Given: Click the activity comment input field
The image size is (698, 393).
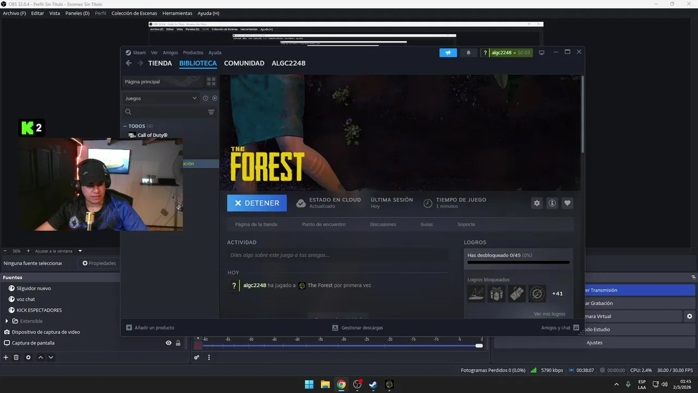Looking at the screenshot, I should pos(338,255).
